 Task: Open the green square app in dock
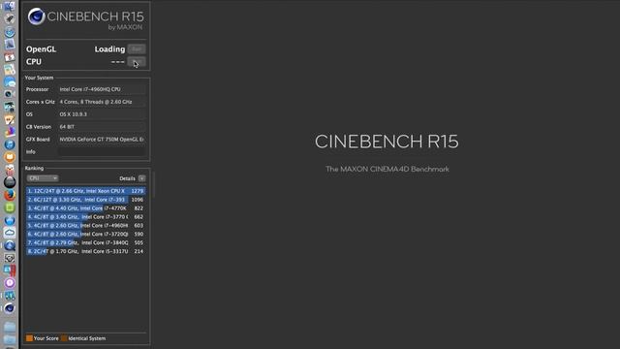[10, 207]
